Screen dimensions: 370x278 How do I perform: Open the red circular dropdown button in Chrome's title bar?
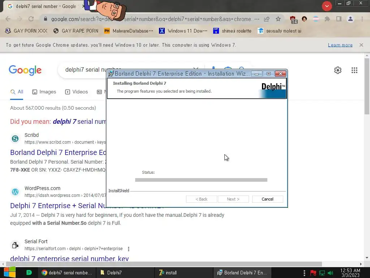click(x=327, y=6)
